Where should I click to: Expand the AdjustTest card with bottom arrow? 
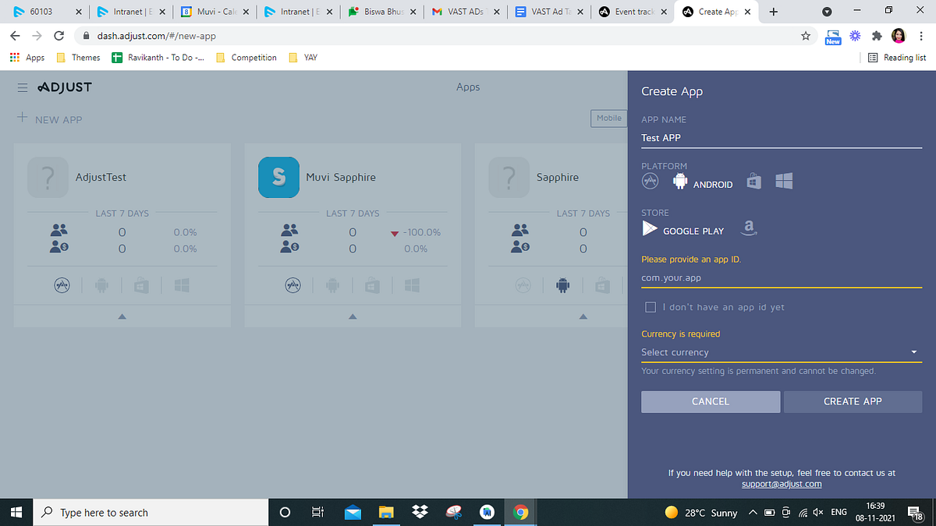pos(122,316)
